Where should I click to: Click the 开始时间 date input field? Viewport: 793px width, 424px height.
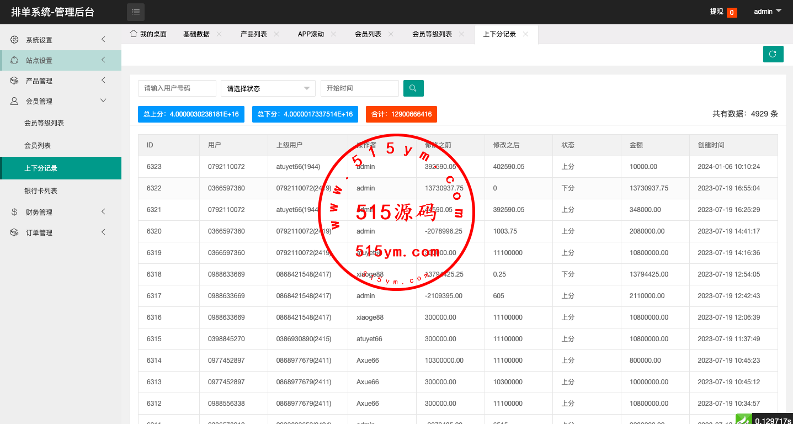tap(359, 88)
